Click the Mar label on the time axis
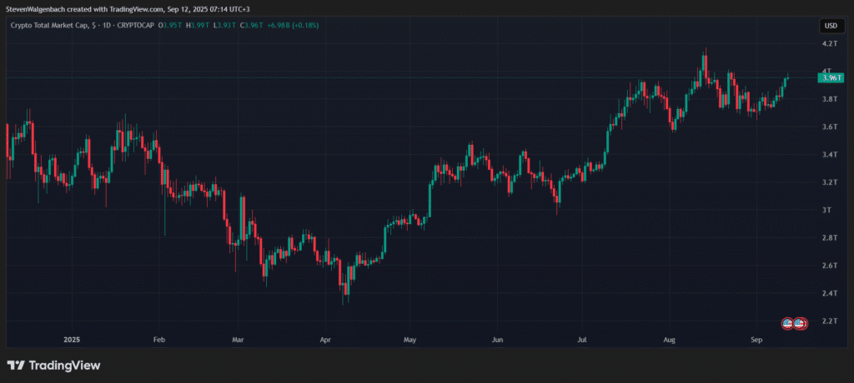 coord(238,340)
